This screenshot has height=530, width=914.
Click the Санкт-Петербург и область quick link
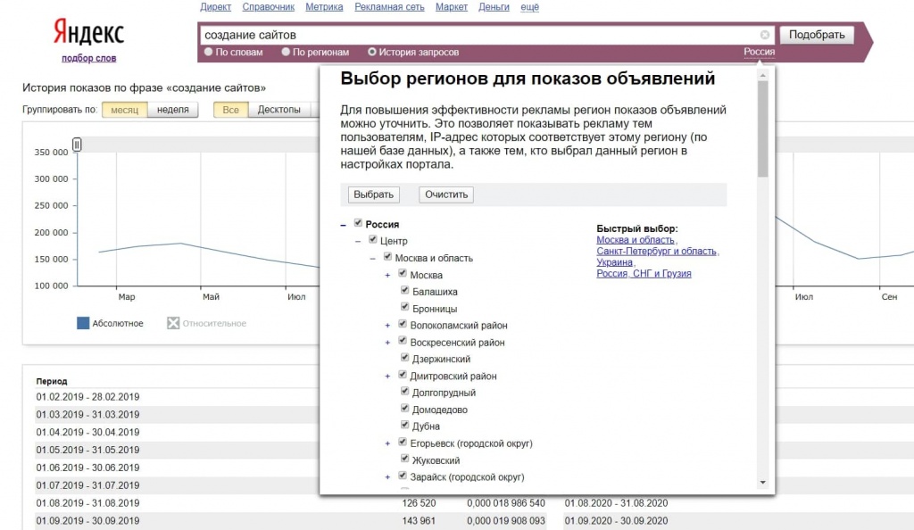(x=657, y=252)
